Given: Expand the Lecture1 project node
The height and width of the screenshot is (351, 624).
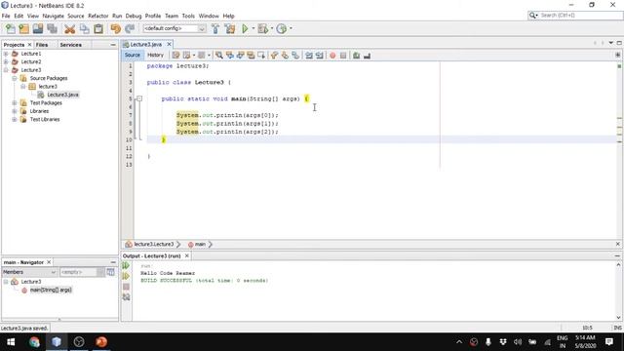Looking at the screenshot, I should (6, 54).
